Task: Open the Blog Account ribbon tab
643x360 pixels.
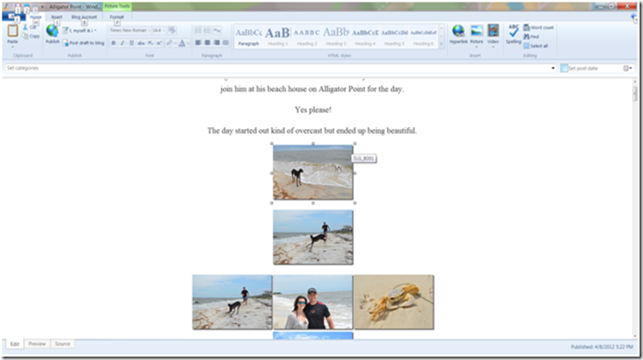Action: pyautogui.click(x=84, y=17)
